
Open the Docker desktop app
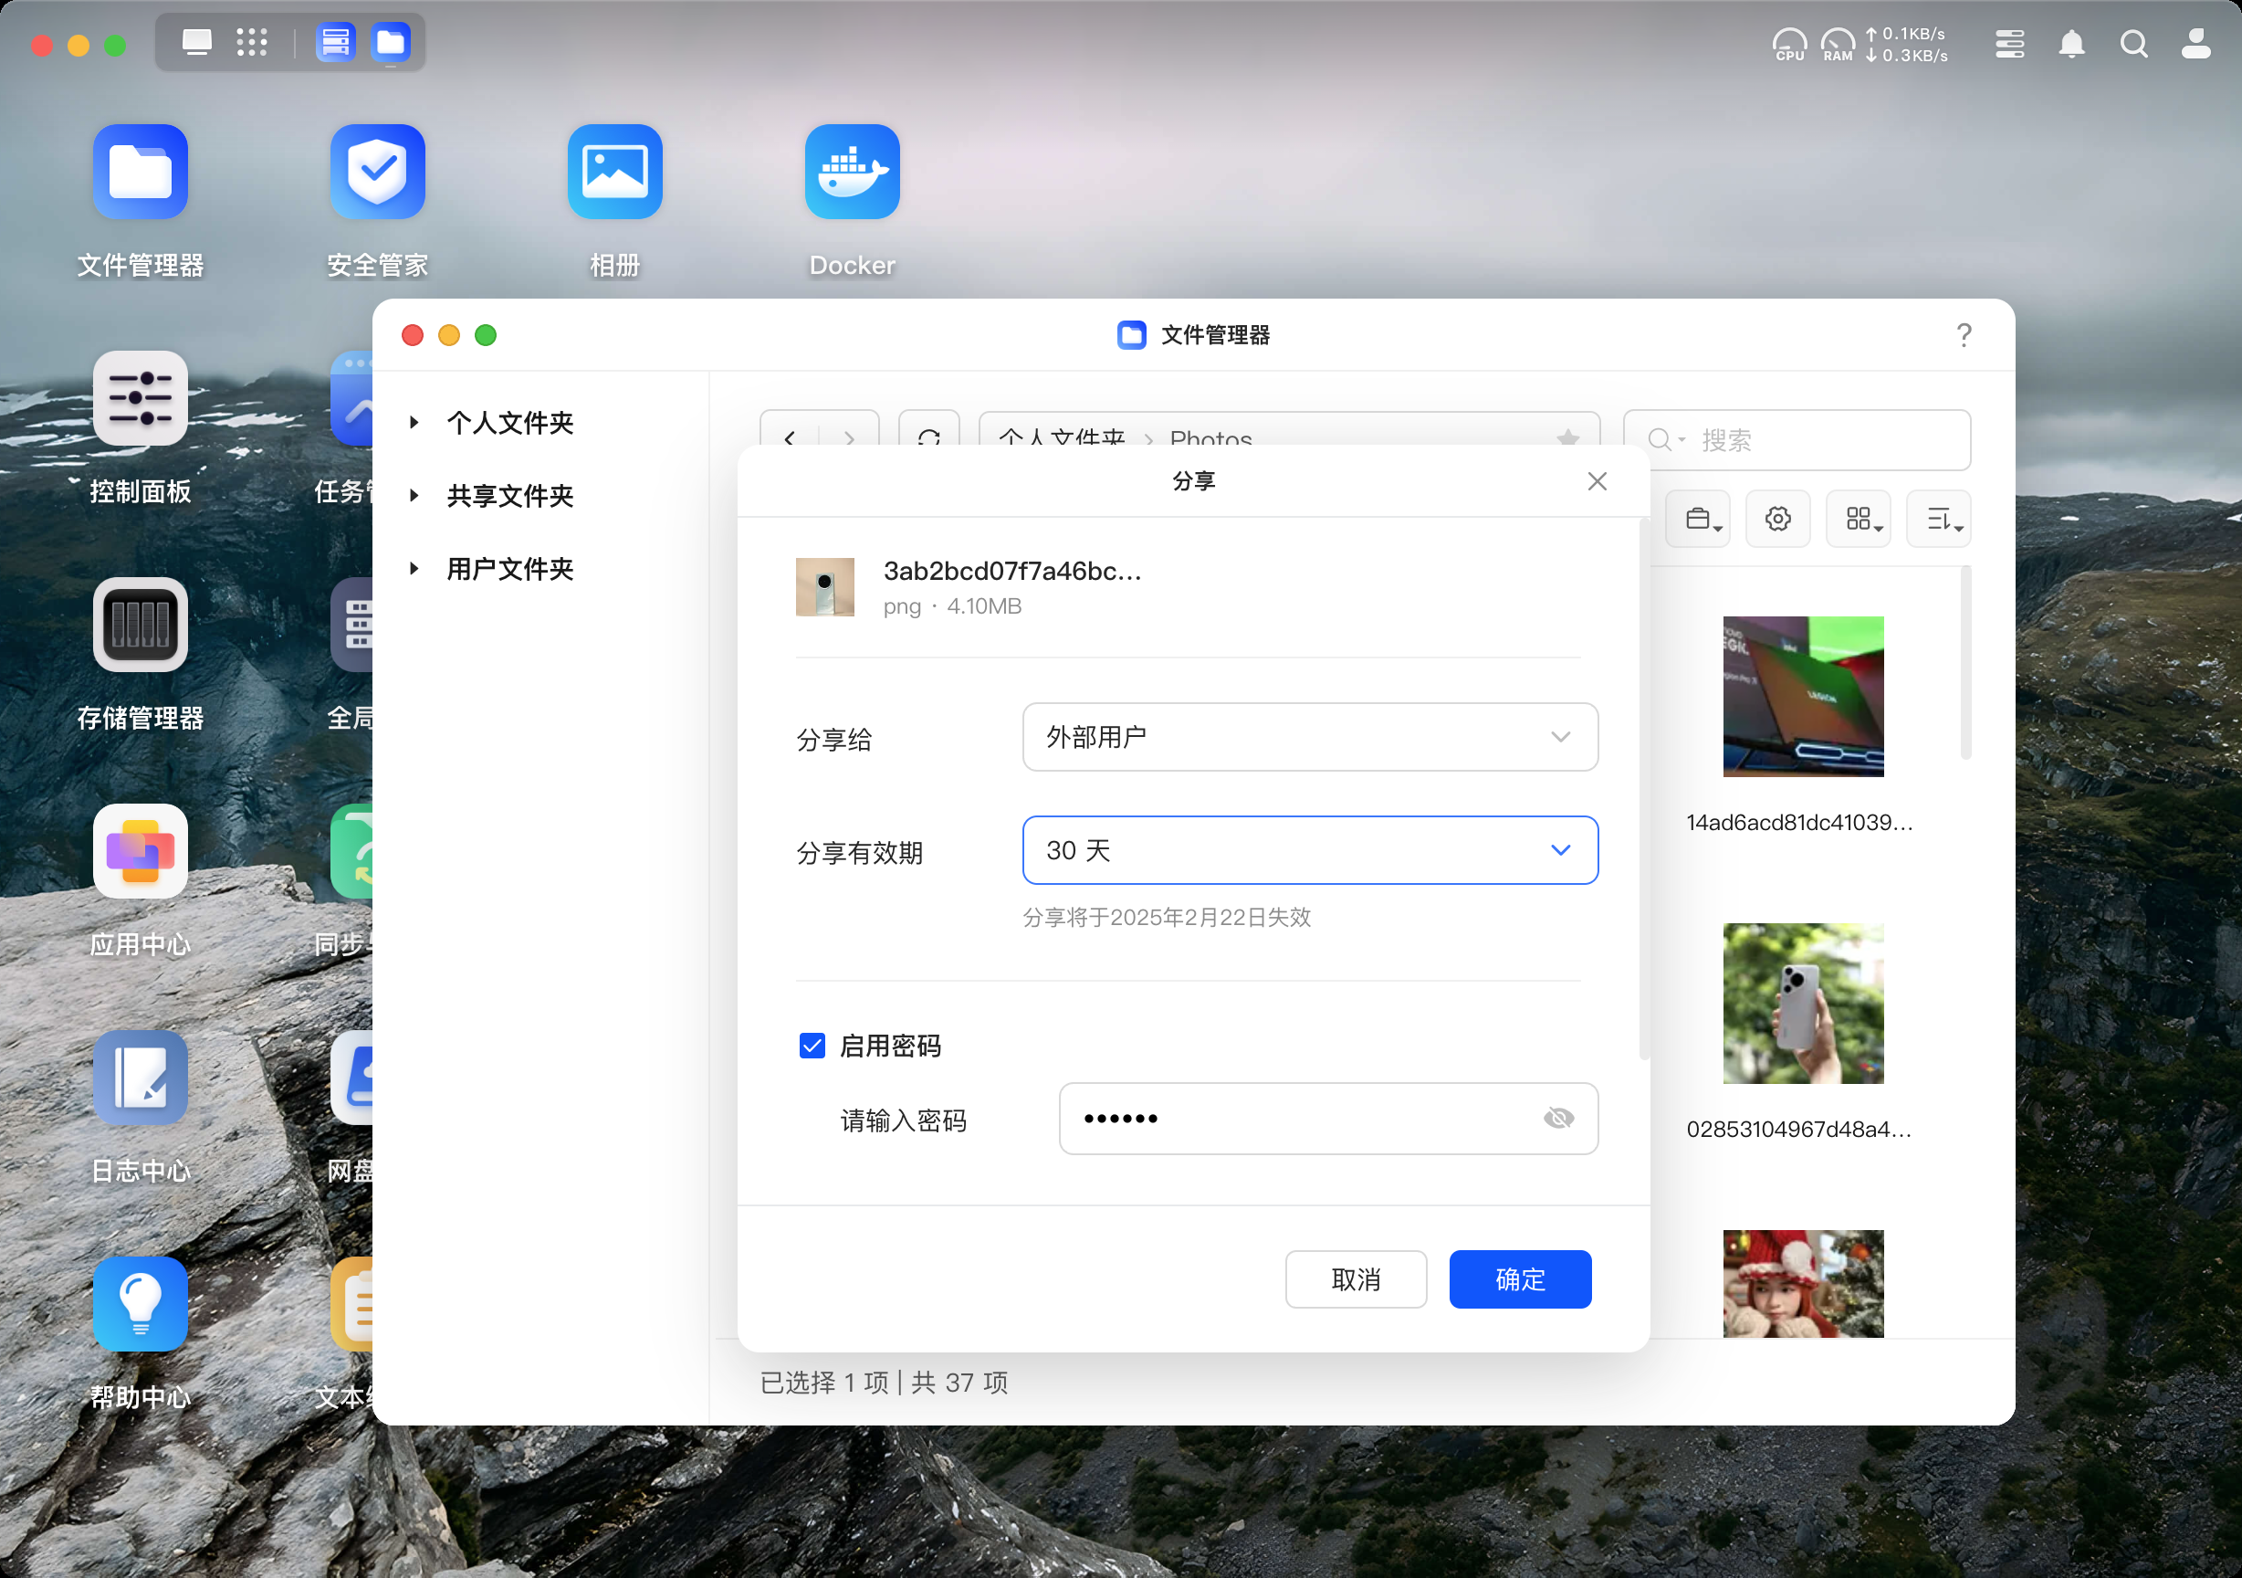point(852,172)
